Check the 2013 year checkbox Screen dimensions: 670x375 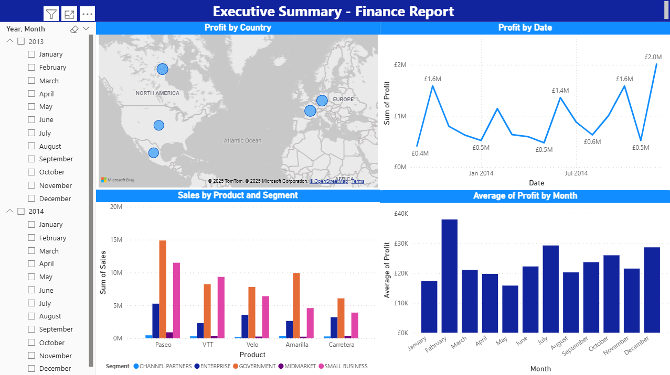21,41
